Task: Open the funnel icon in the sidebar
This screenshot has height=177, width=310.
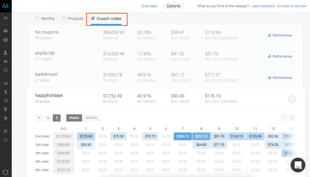Action: [6, 109]
